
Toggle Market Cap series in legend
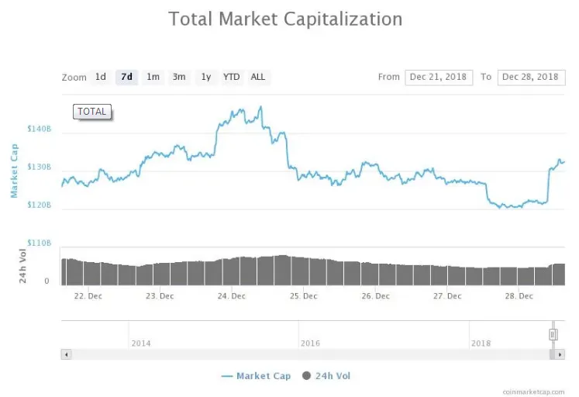(x=256, y=376)
